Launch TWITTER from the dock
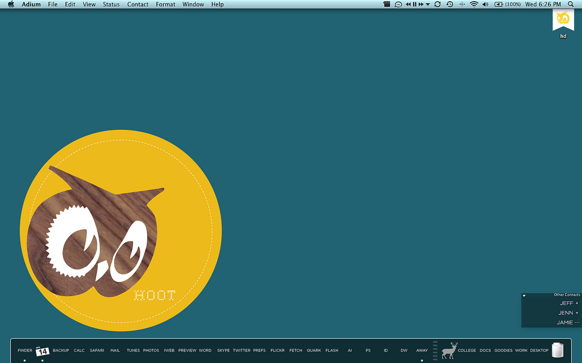Viewport: 582px width, 363px height. click(x=242, y=351)
